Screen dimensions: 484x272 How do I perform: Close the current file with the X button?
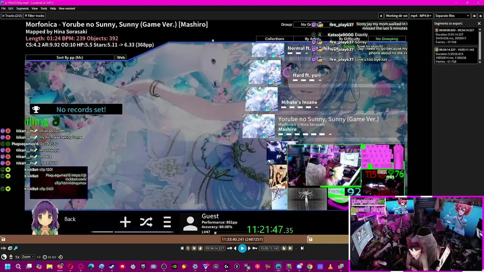coord(381,16)
